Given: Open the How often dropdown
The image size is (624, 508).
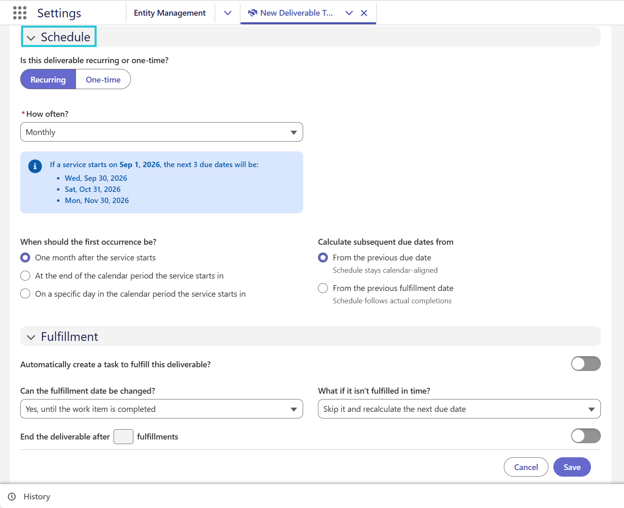Looking at the screenshot, I should [x=161, y=132].
